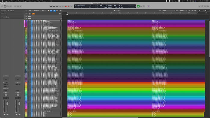Image resolution: width=210 pixels, height=118 pixels.
Task: Mute the Beep channel strip
Action: pyautogui.click(x=5, y=114)
